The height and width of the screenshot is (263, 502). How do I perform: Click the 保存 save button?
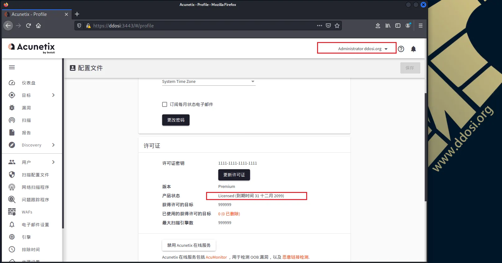point(410,68)
